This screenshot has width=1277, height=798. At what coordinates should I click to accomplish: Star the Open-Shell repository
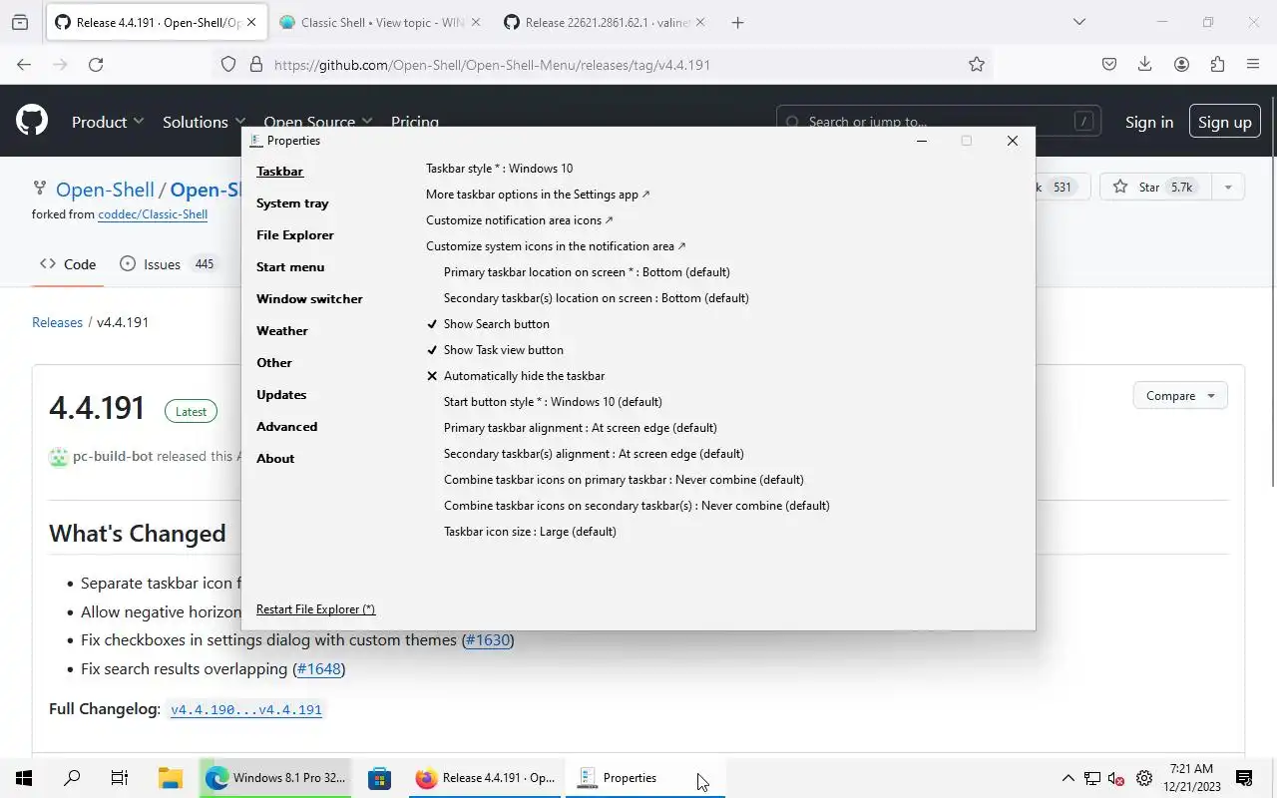[1155, 187]
